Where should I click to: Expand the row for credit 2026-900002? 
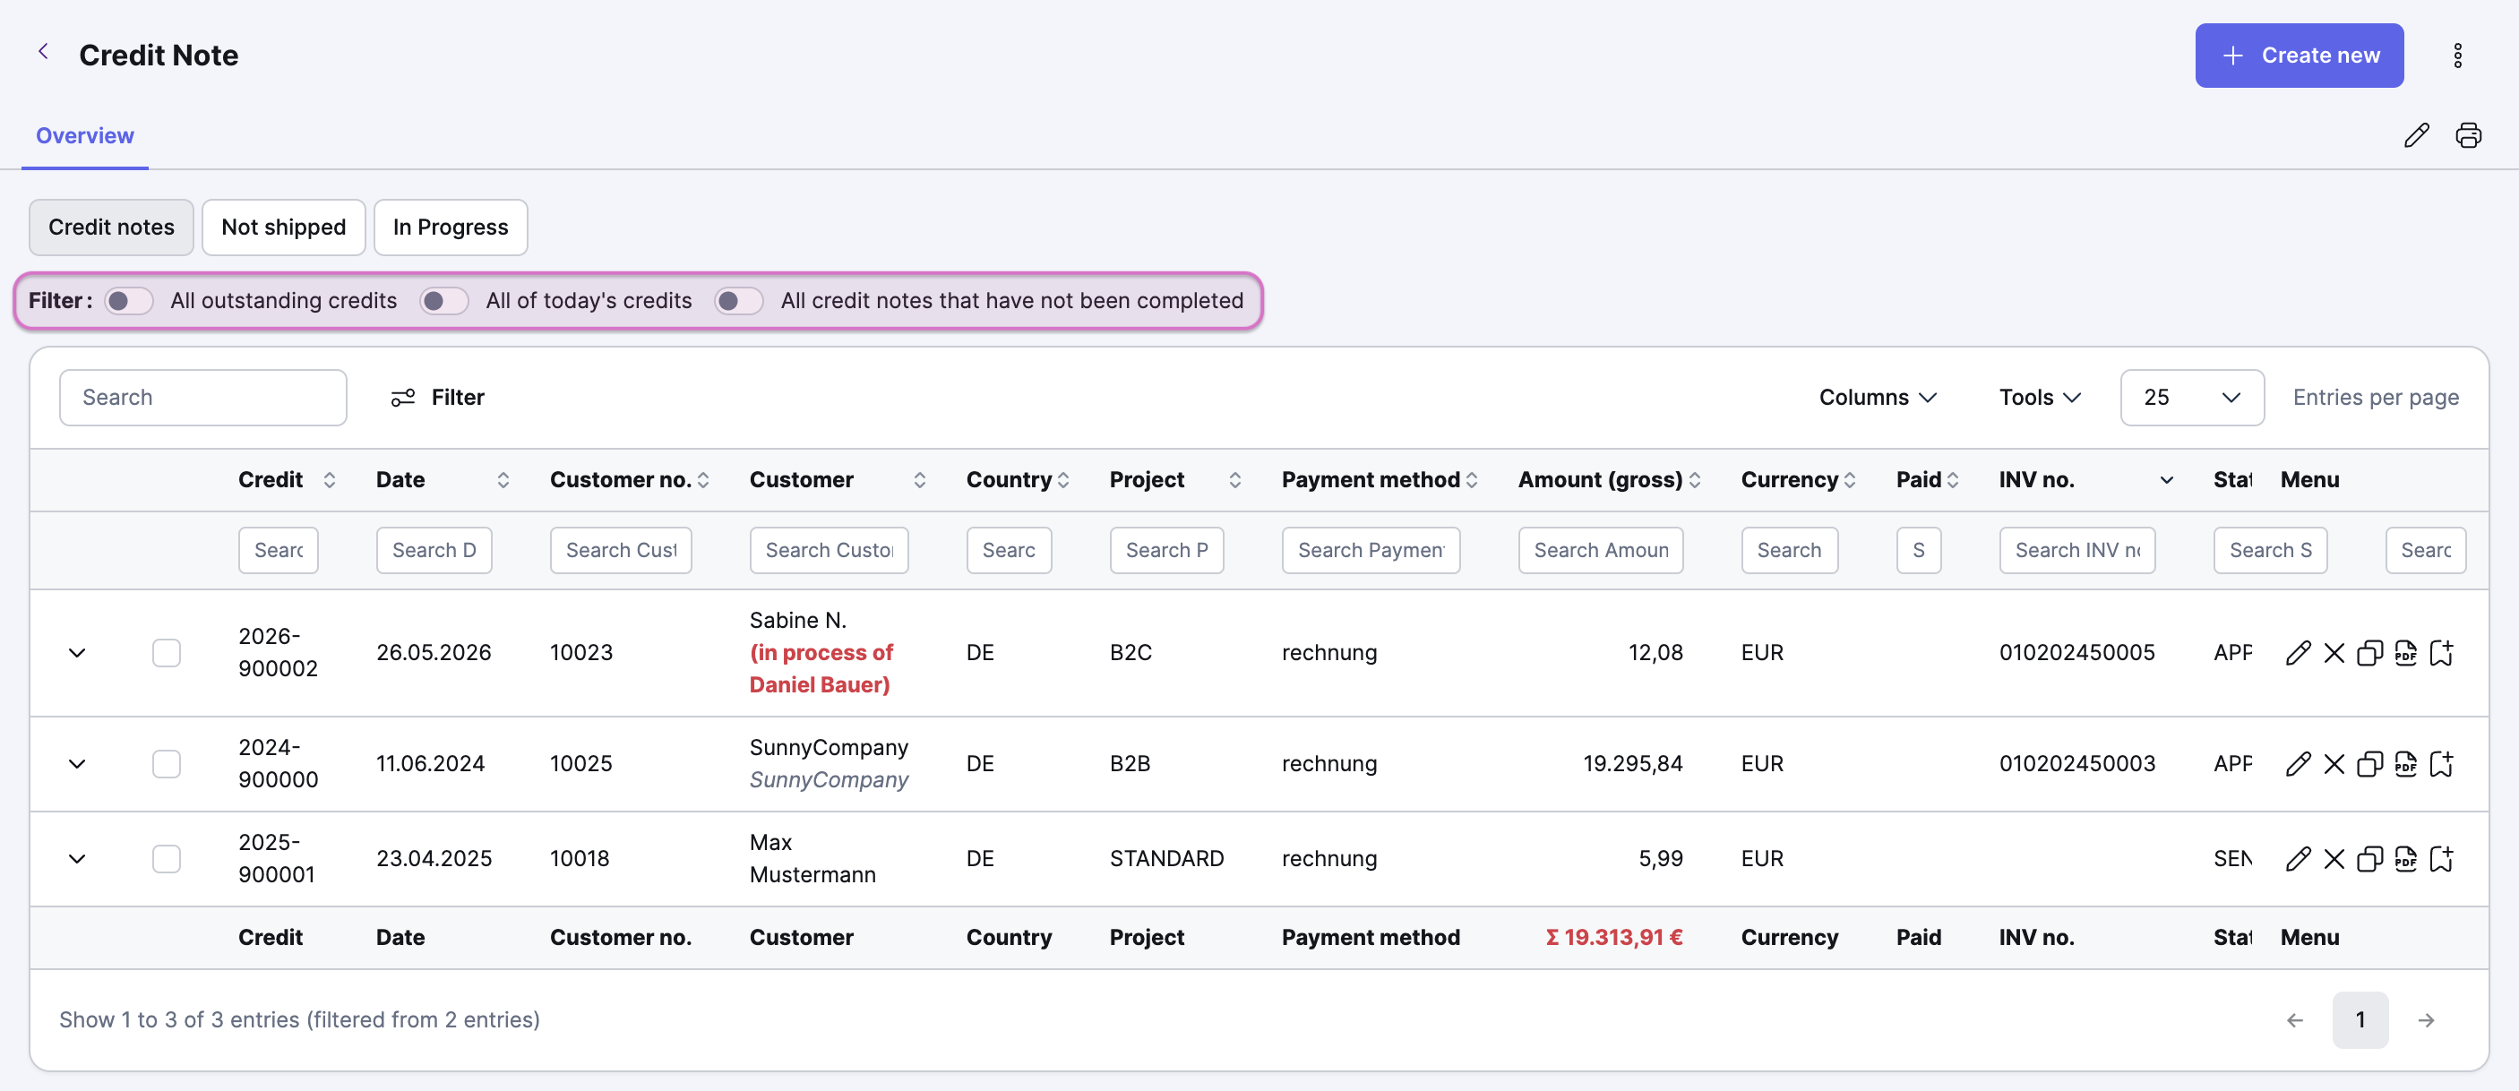click(x=77, y=653)
